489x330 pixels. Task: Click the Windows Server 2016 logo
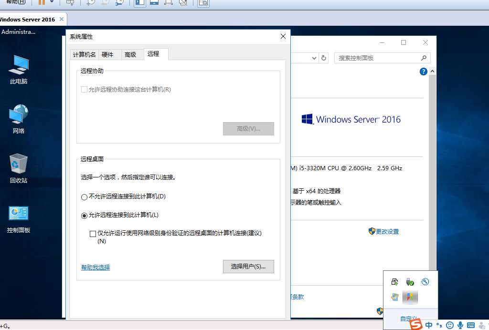[x=351, y=119]
